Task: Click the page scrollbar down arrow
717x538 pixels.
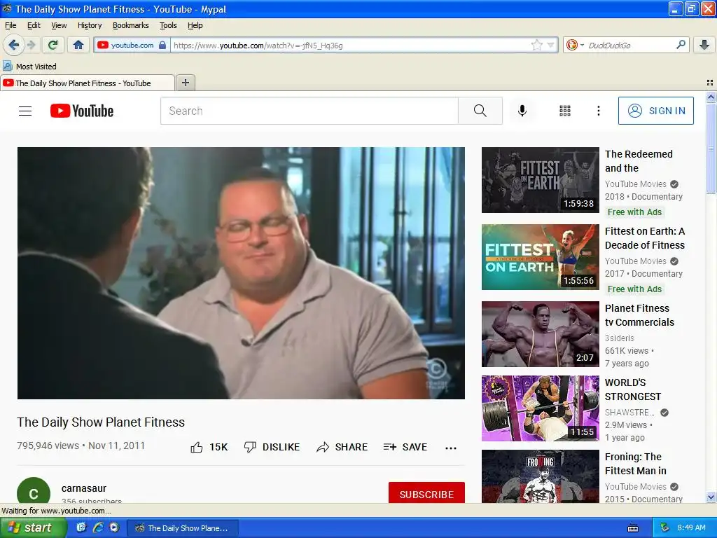Action: click(x=710, y=497)
